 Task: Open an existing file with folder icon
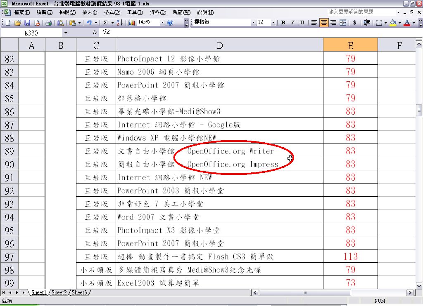coord(18,23)
